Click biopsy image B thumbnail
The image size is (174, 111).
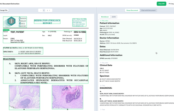pyautogui.click(x=68, y=97)
